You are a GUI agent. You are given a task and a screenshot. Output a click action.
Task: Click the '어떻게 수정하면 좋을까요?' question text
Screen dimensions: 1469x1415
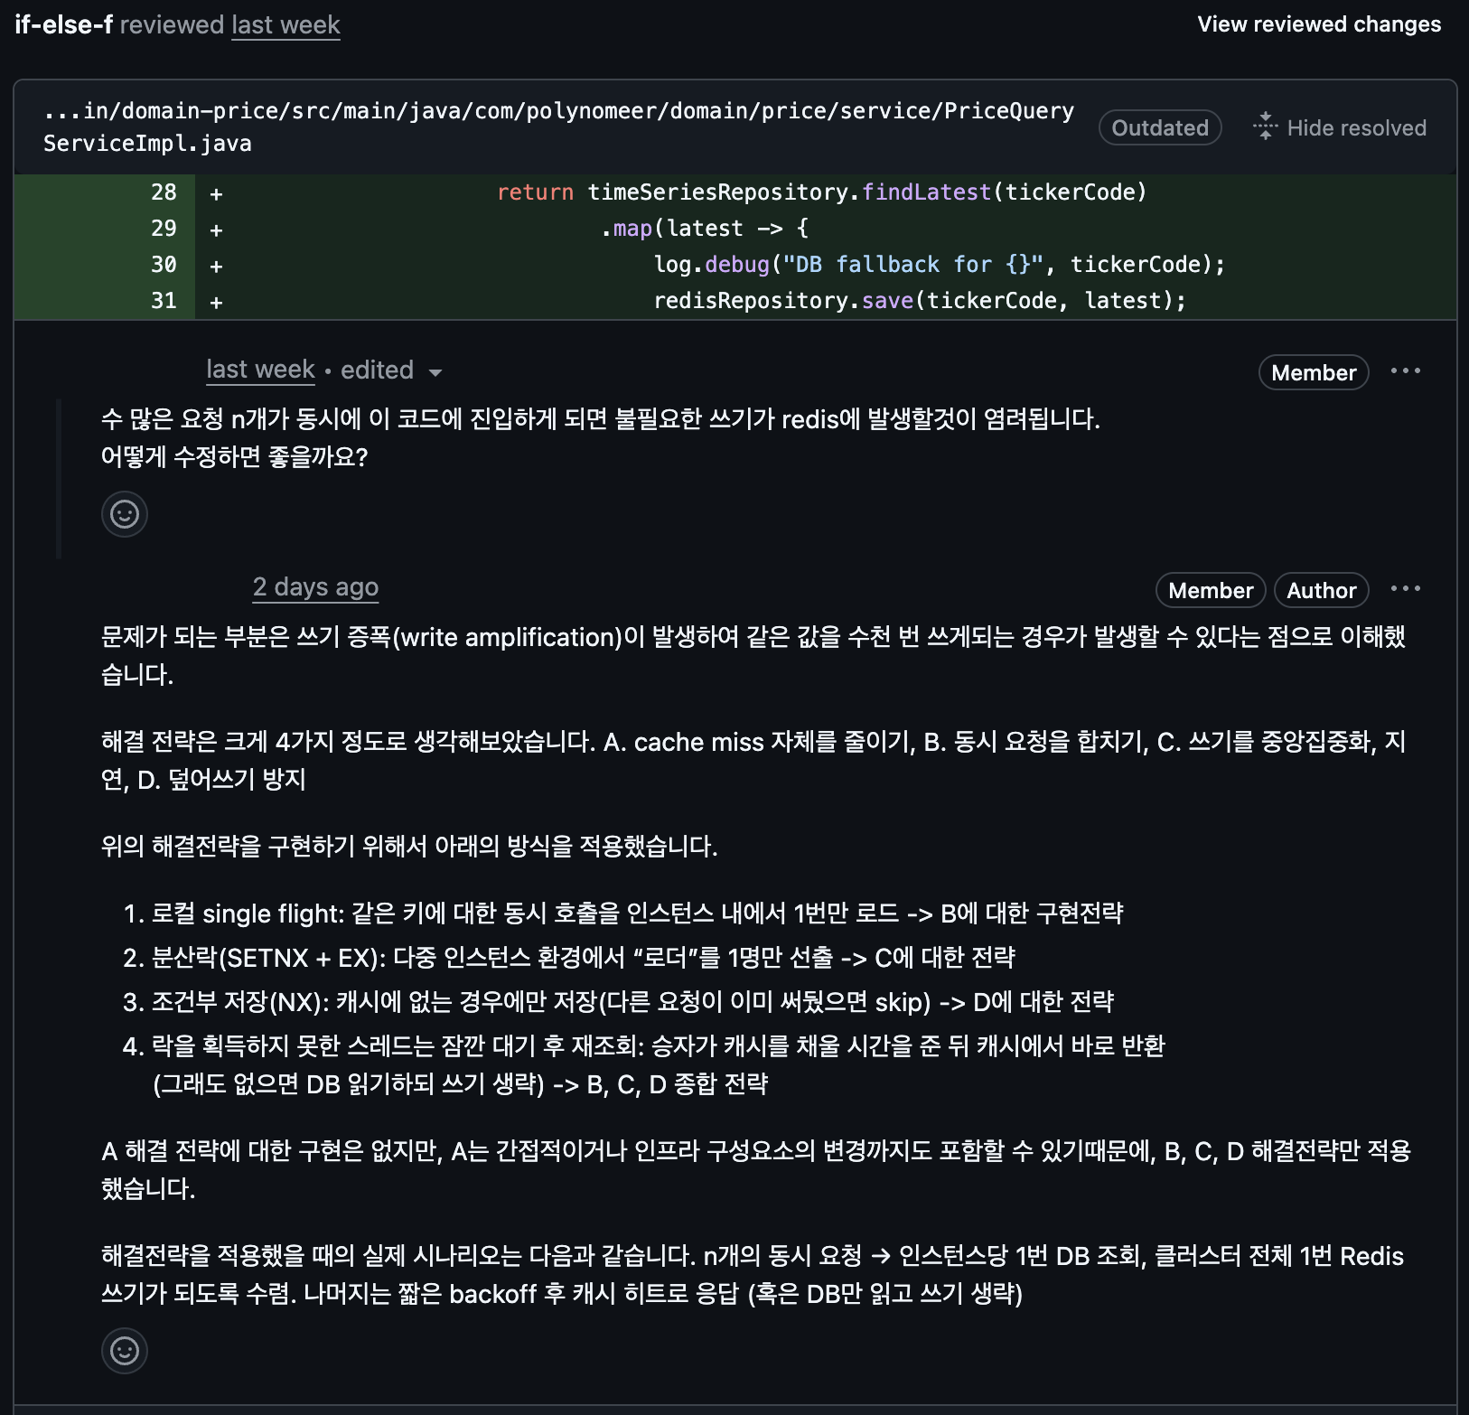tap(235, 456)
